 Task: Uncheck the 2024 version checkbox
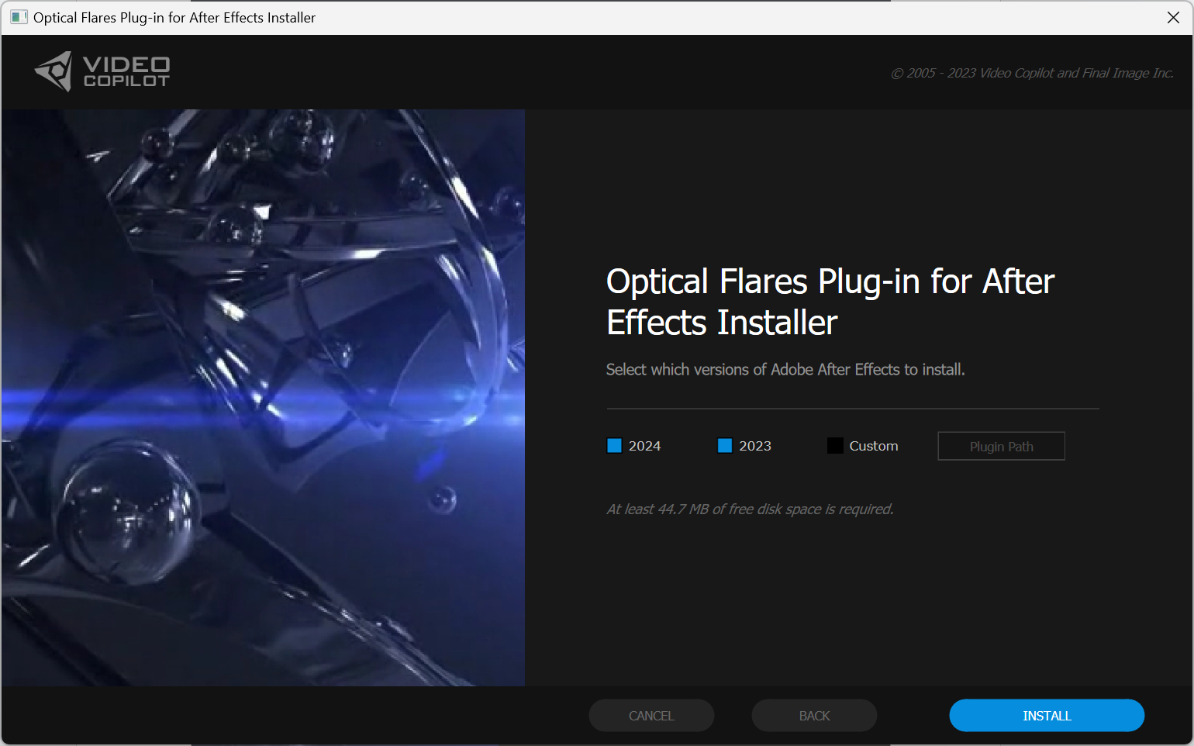point(614,446)
